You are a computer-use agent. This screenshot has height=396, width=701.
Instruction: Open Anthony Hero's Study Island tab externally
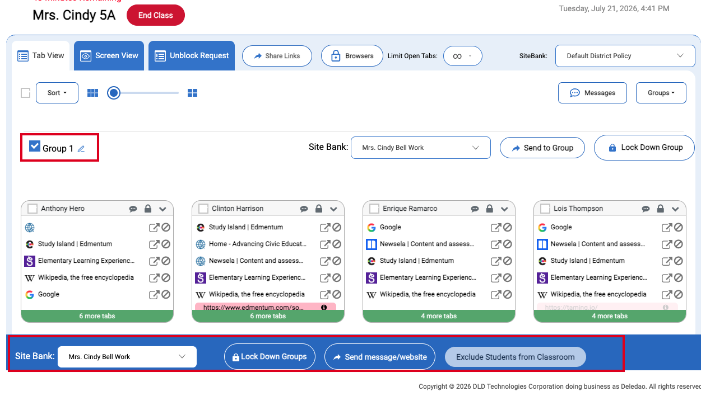pos(154,244)
